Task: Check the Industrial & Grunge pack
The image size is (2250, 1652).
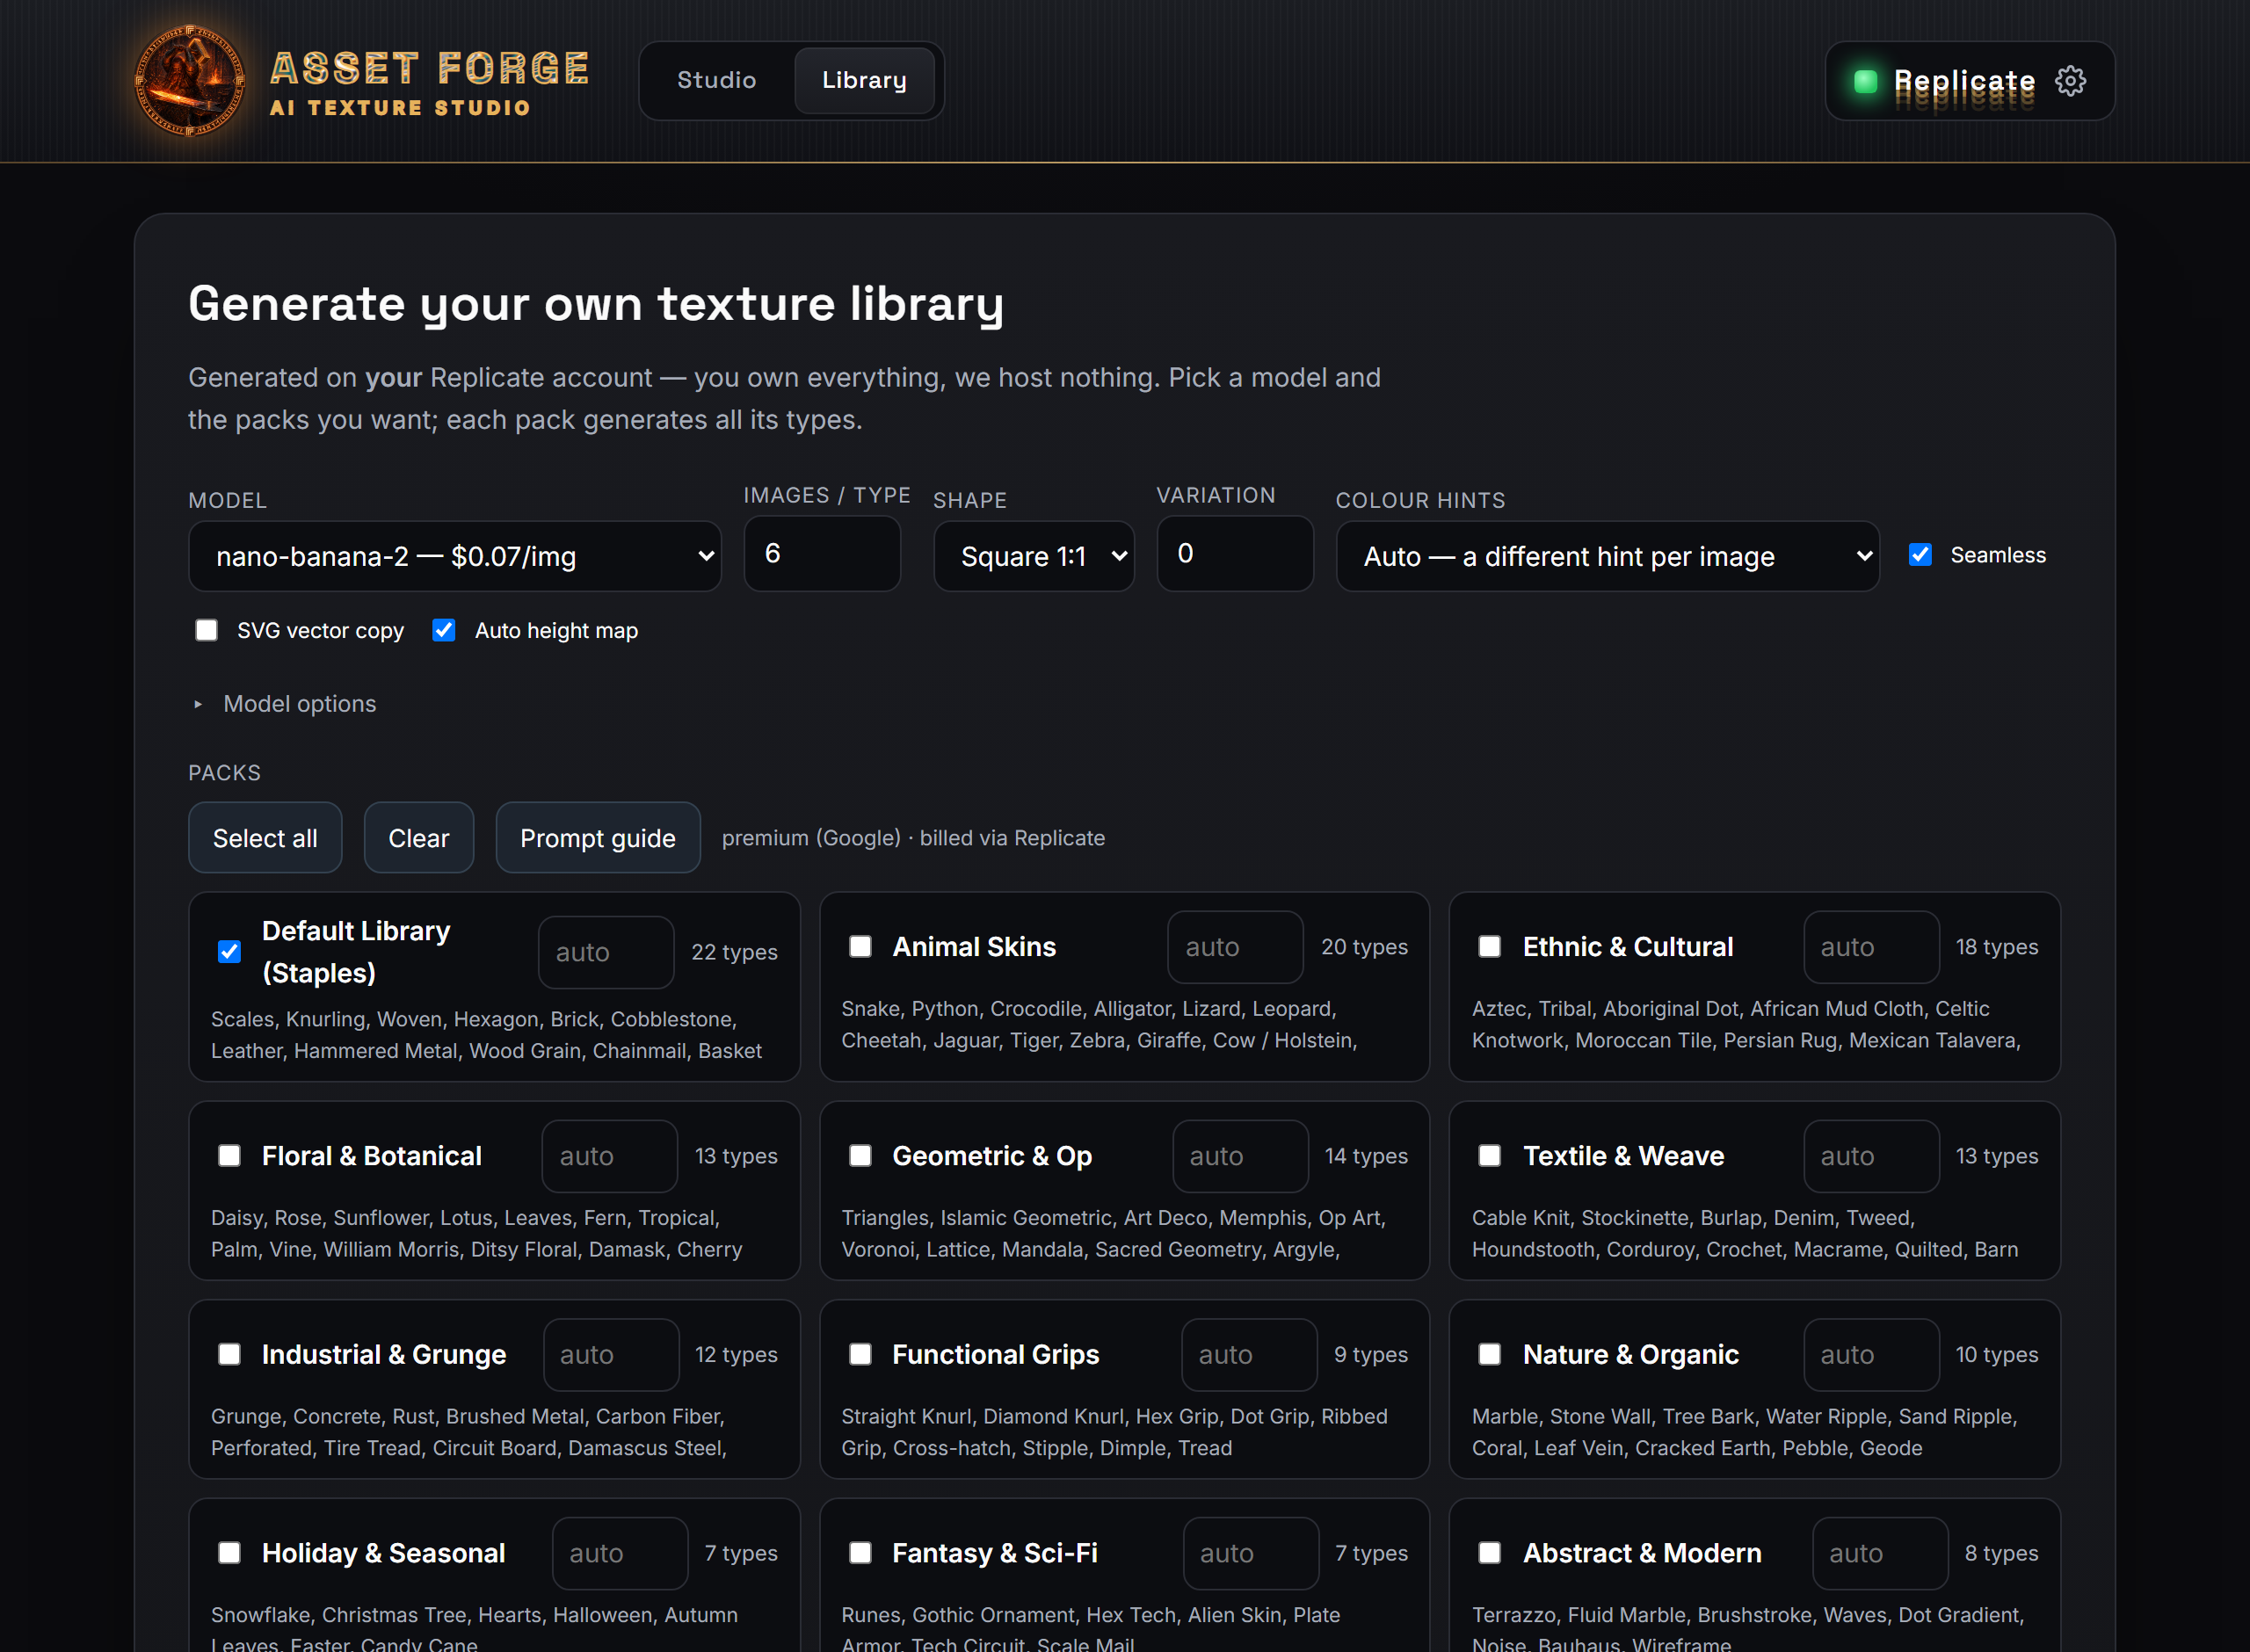Action: (229, 1354)
